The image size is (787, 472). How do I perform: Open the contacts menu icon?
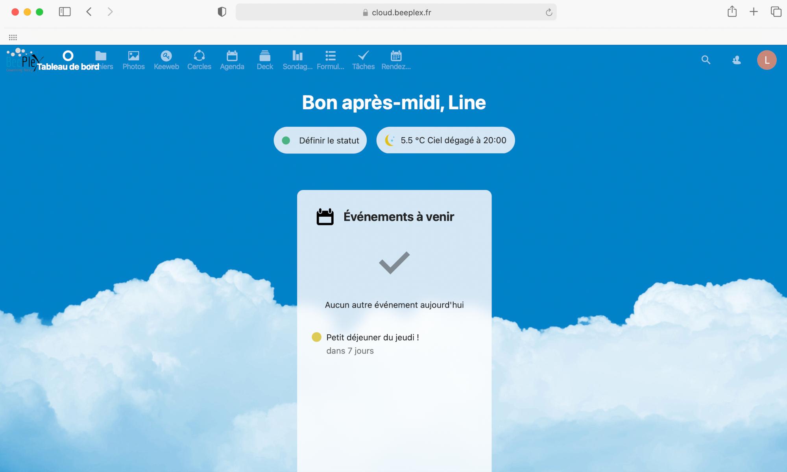pos(736,60)
